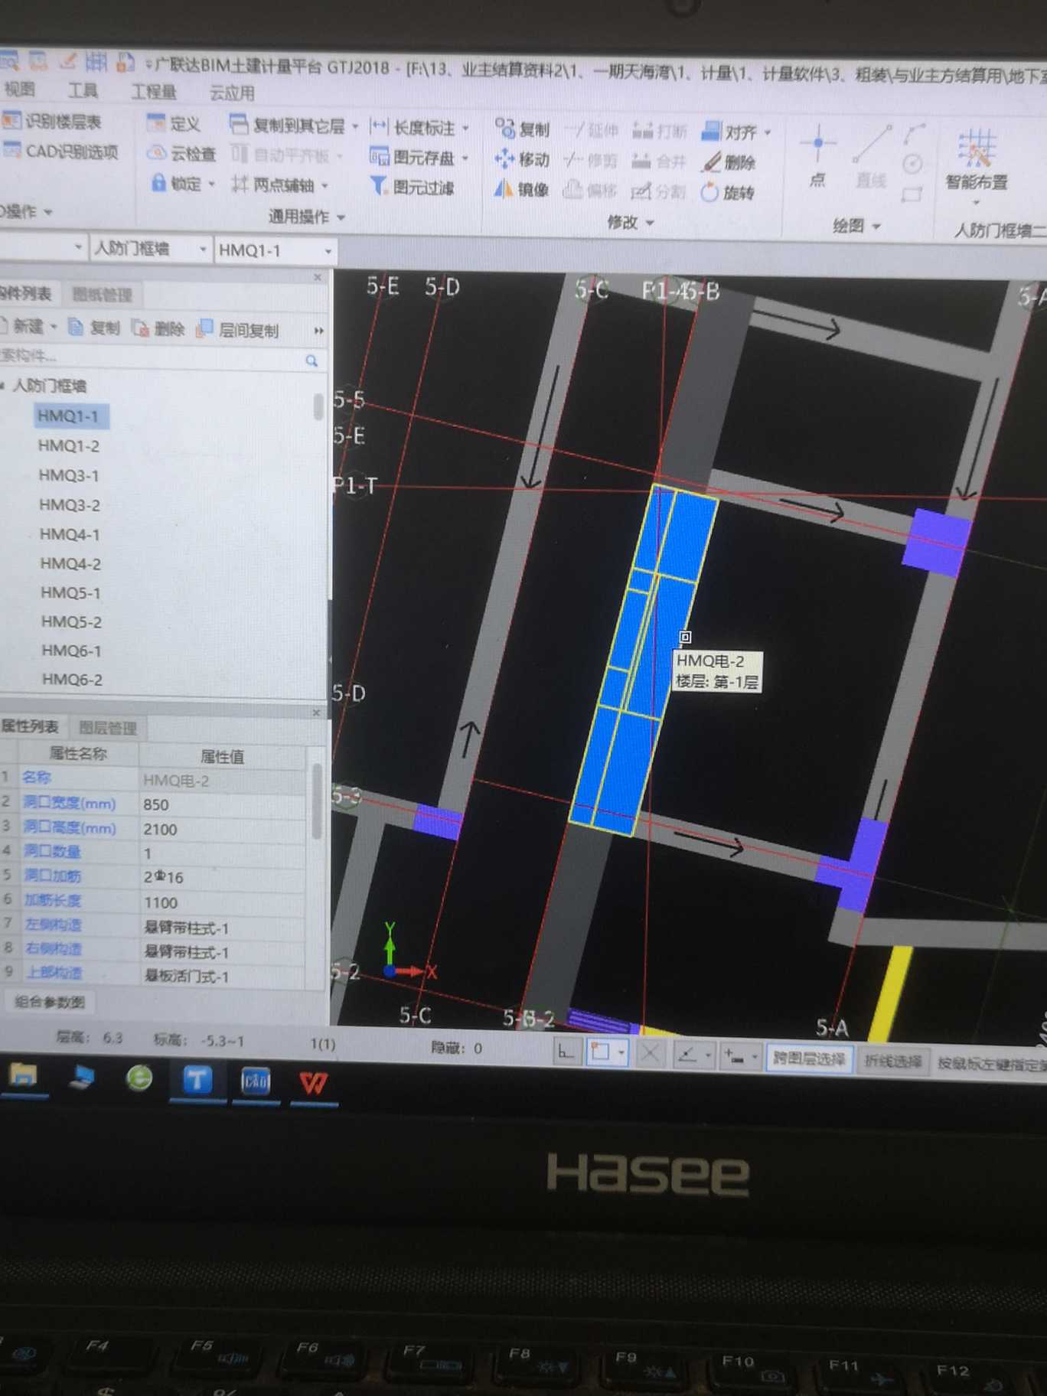Switch to the 图层管理 tab
1047x1396 pixels.
(x=107, y=728)
